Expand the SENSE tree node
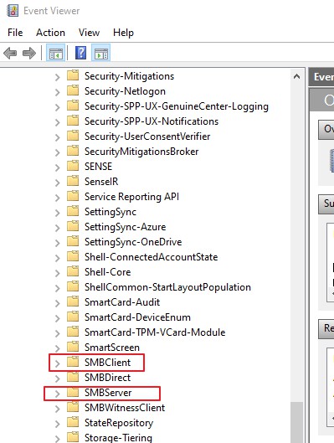This screenshot has width=334, height=443. point(57,167)
